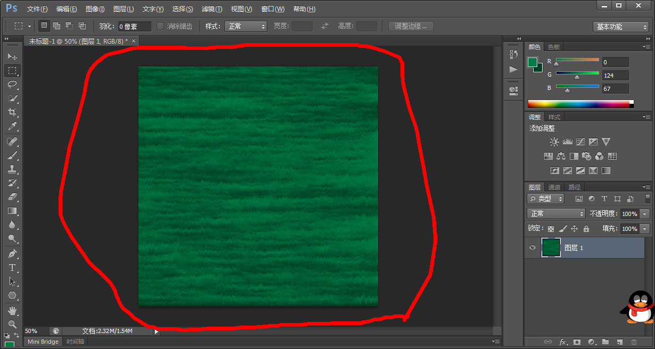Open the 时间轴 tab
This screenshot has height=349, width=655.
75,342
